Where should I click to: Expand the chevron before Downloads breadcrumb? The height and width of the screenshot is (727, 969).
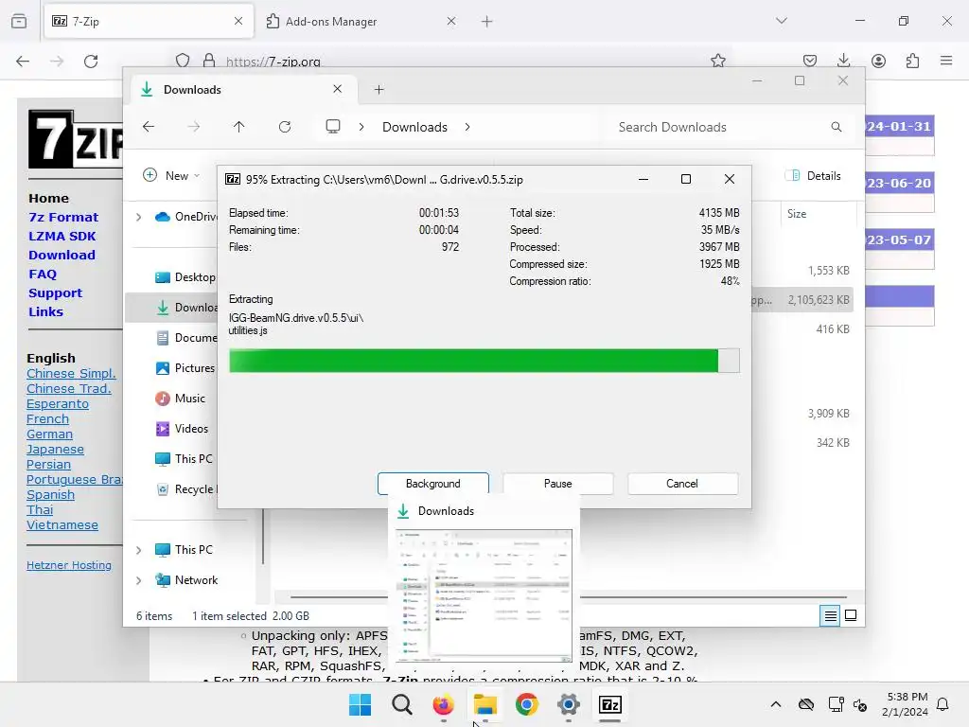point(361,127)
